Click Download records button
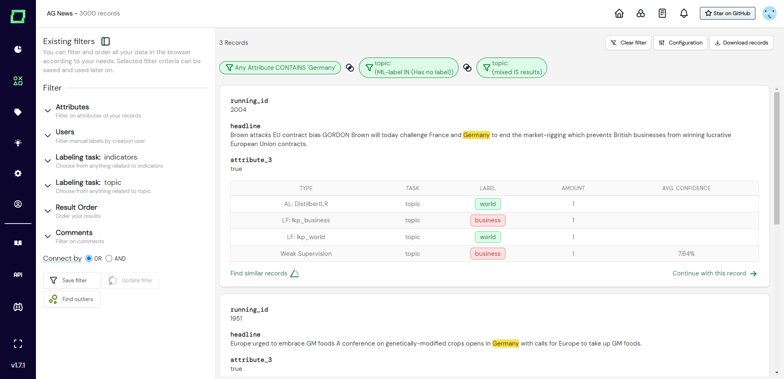The height and width of the screenshot is (379, 784). coord(741,43)
